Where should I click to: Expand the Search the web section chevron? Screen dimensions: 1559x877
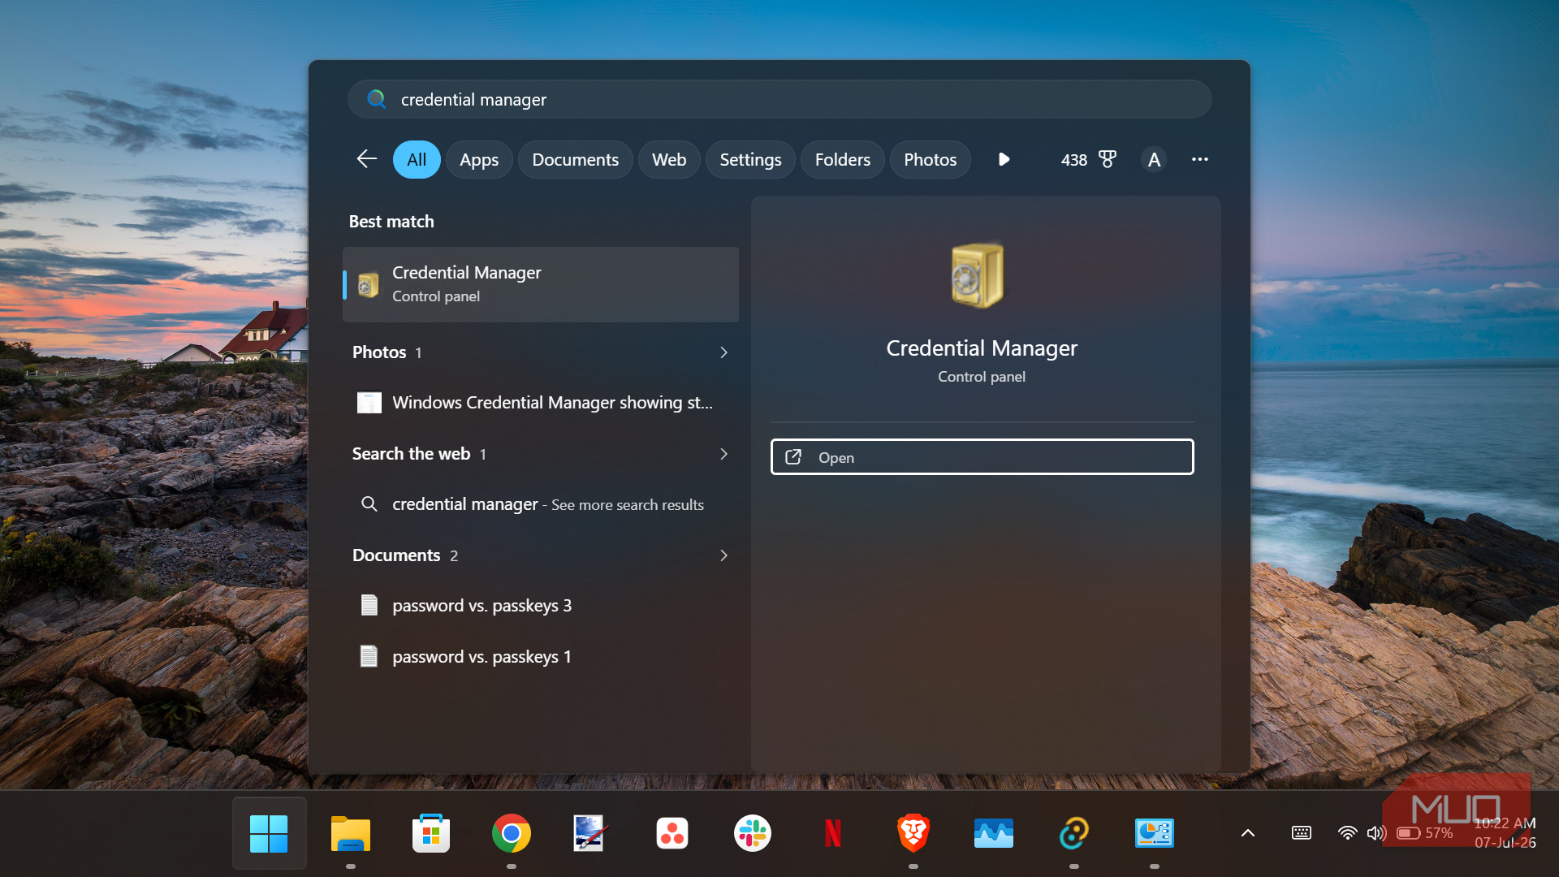coord(723,454)
